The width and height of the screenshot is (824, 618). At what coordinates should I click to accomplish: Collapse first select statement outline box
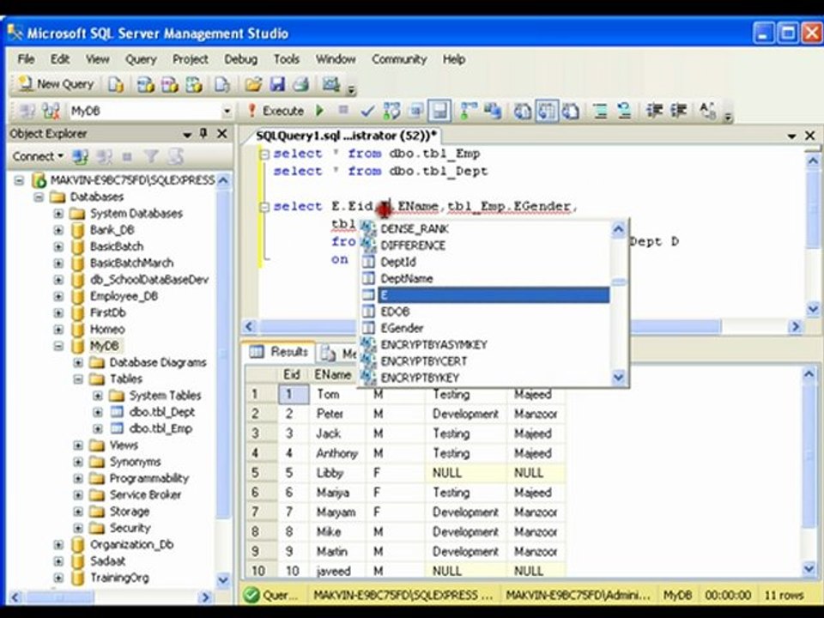point(265,154)
